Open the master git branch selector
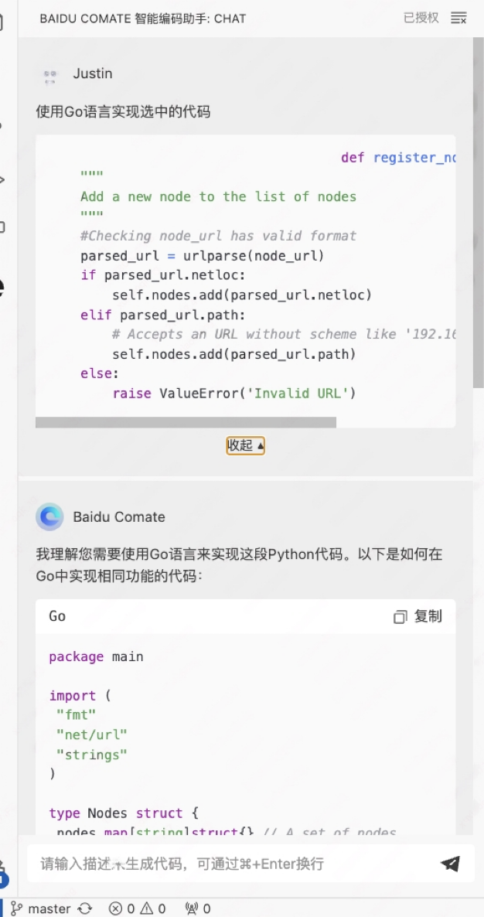Viewport: 484px width, 917px height. [x=42, y=908]
